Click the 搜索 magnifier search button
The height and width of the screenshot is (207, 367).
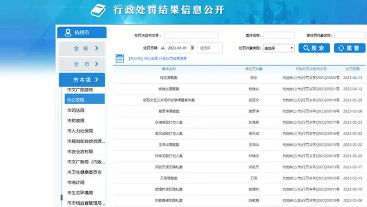[x=314, y=48]
